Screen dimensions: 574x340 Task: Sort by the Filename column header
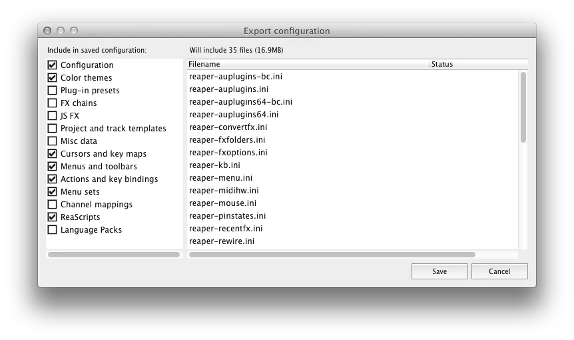click(x=308, y=65)
